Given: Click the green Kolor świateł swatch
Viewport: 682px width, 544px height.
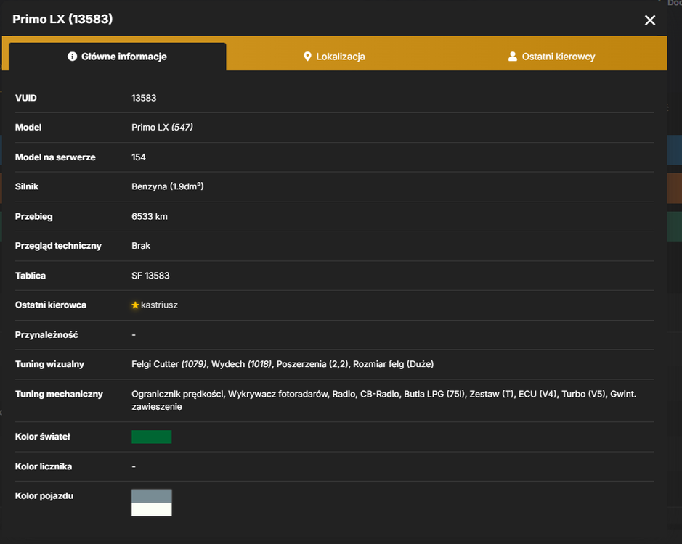Looking at the screenshot, I should [x=151, y=437].
